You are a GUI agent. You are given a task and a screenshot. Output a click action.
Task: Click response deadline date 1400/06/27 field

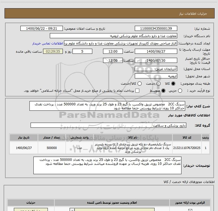pyautogui.click(x=156, y=52)
